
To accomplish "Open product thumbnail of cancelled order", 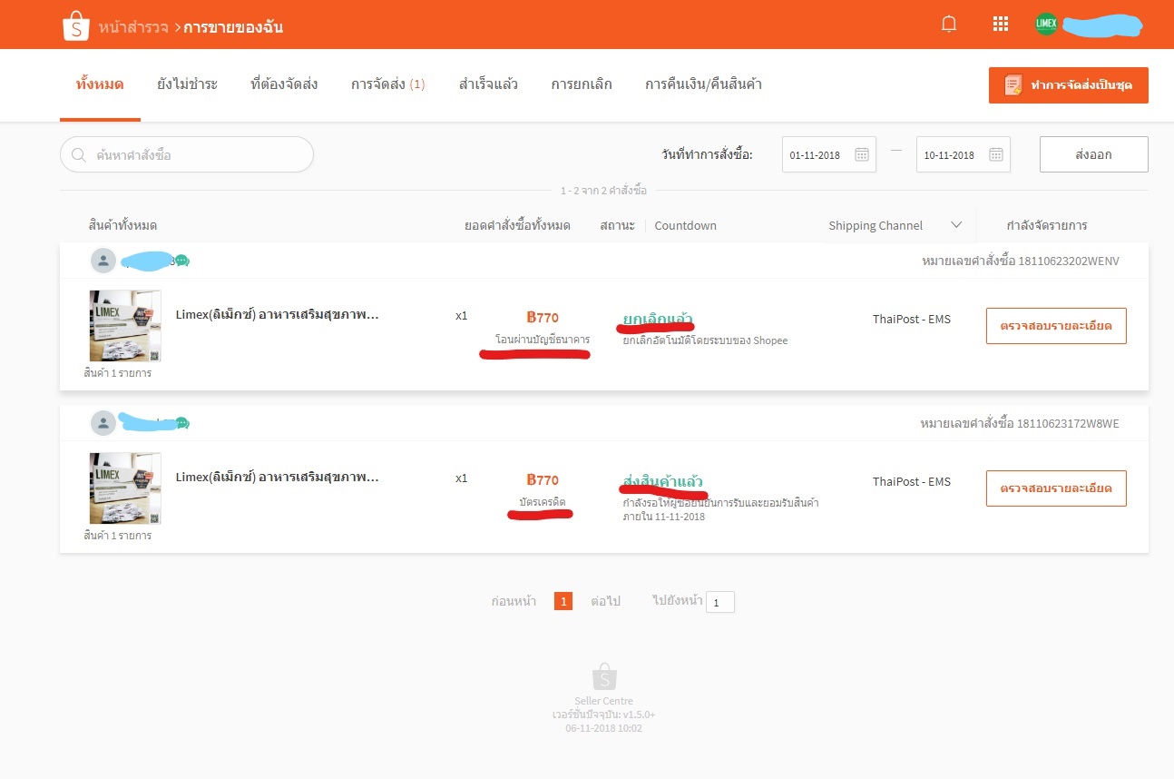I will pos(125,326).
